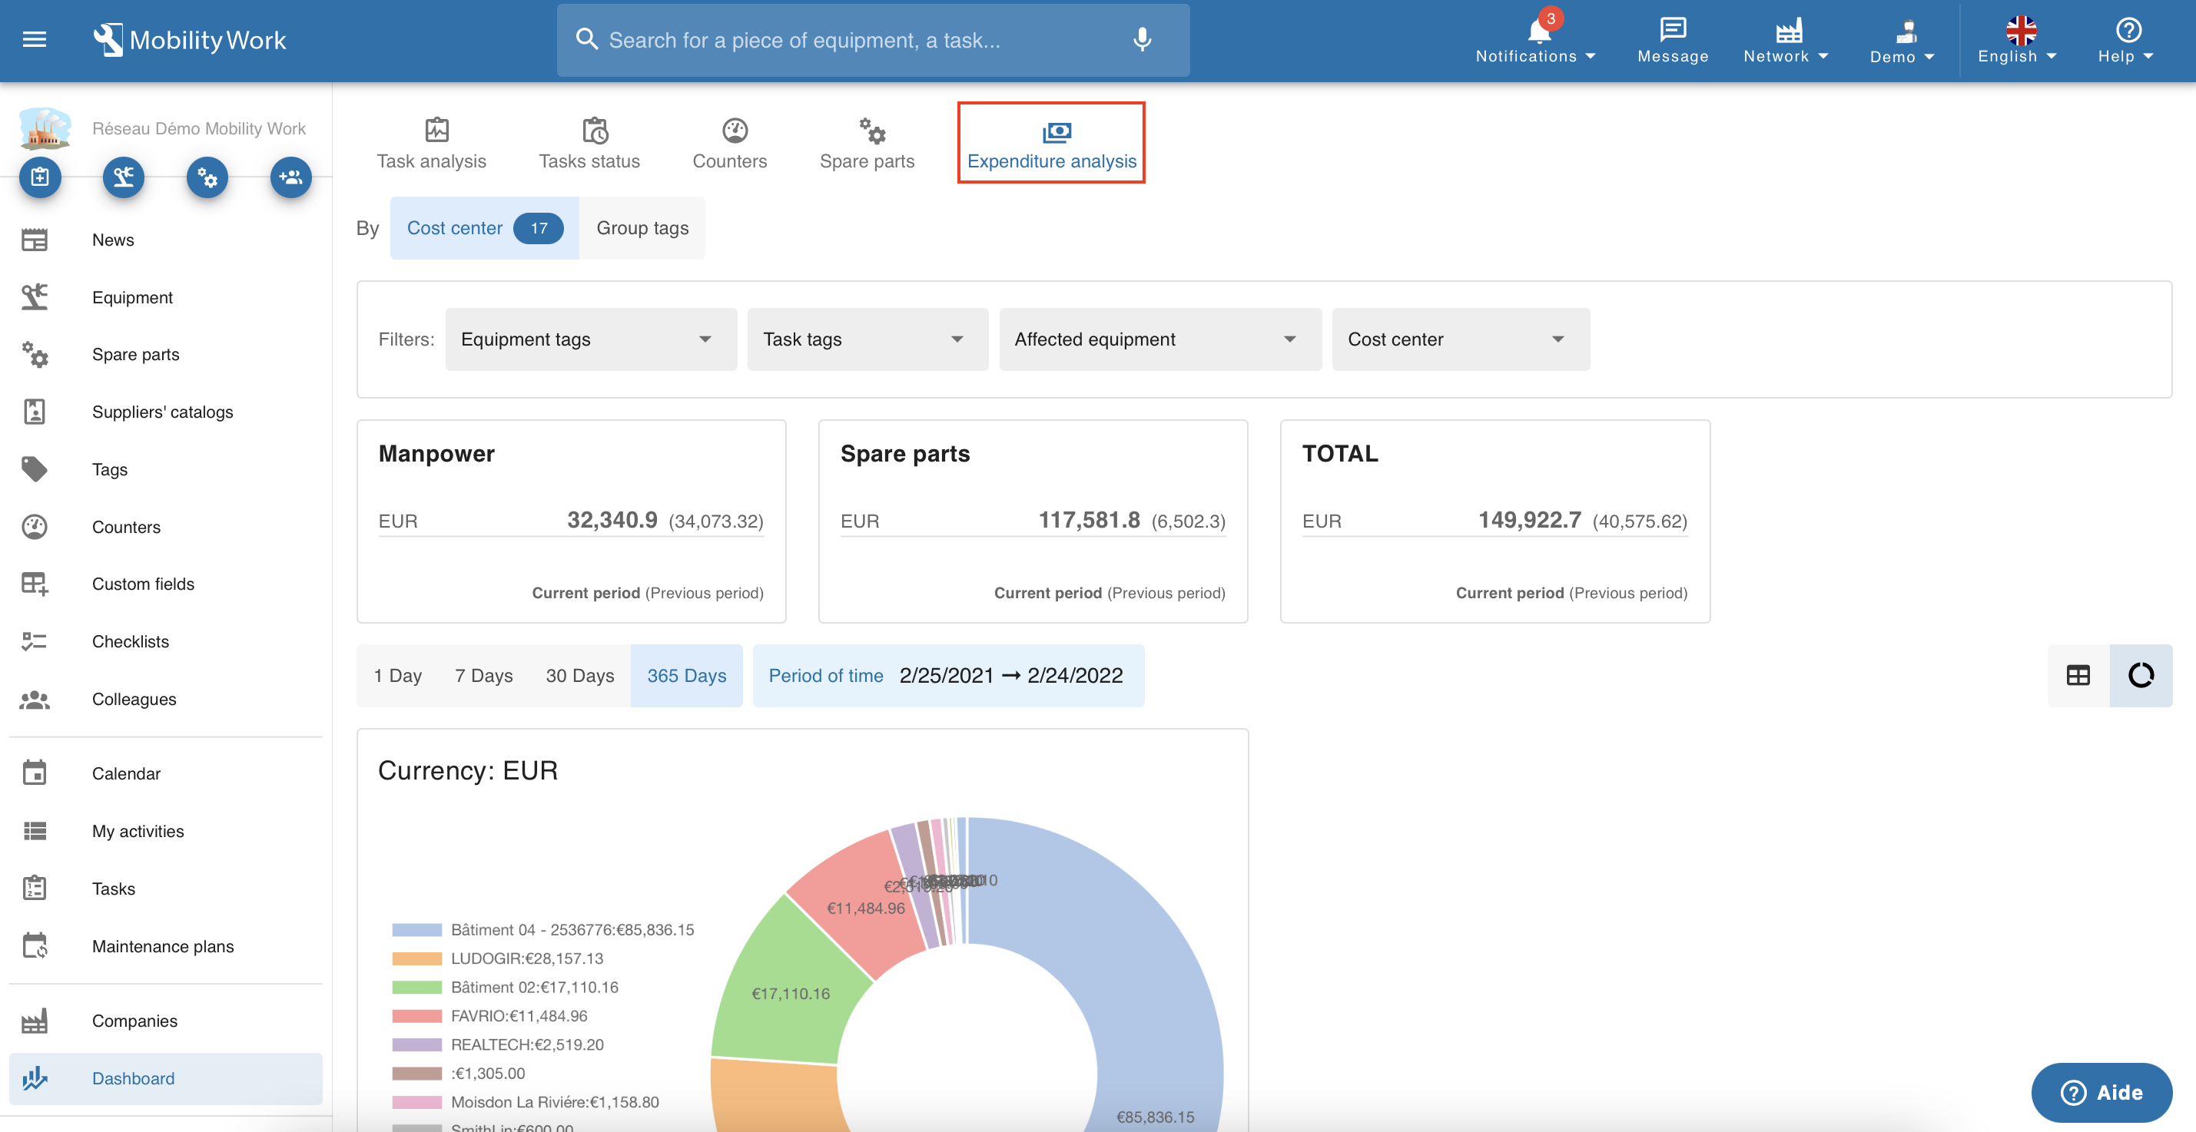Click the Colleagues sidebar icon
Screen dimensions: 2196x1132
pos(34,700)
